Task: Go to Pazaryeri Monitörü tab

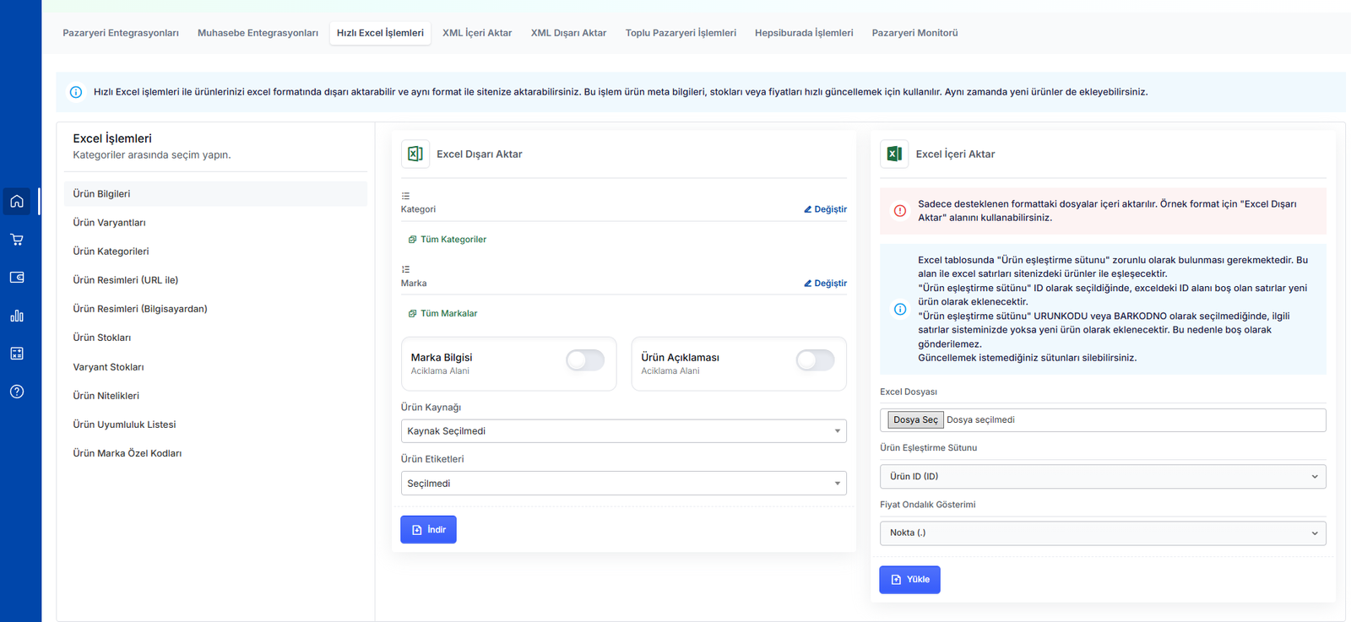Action: (x=914, y=33)
